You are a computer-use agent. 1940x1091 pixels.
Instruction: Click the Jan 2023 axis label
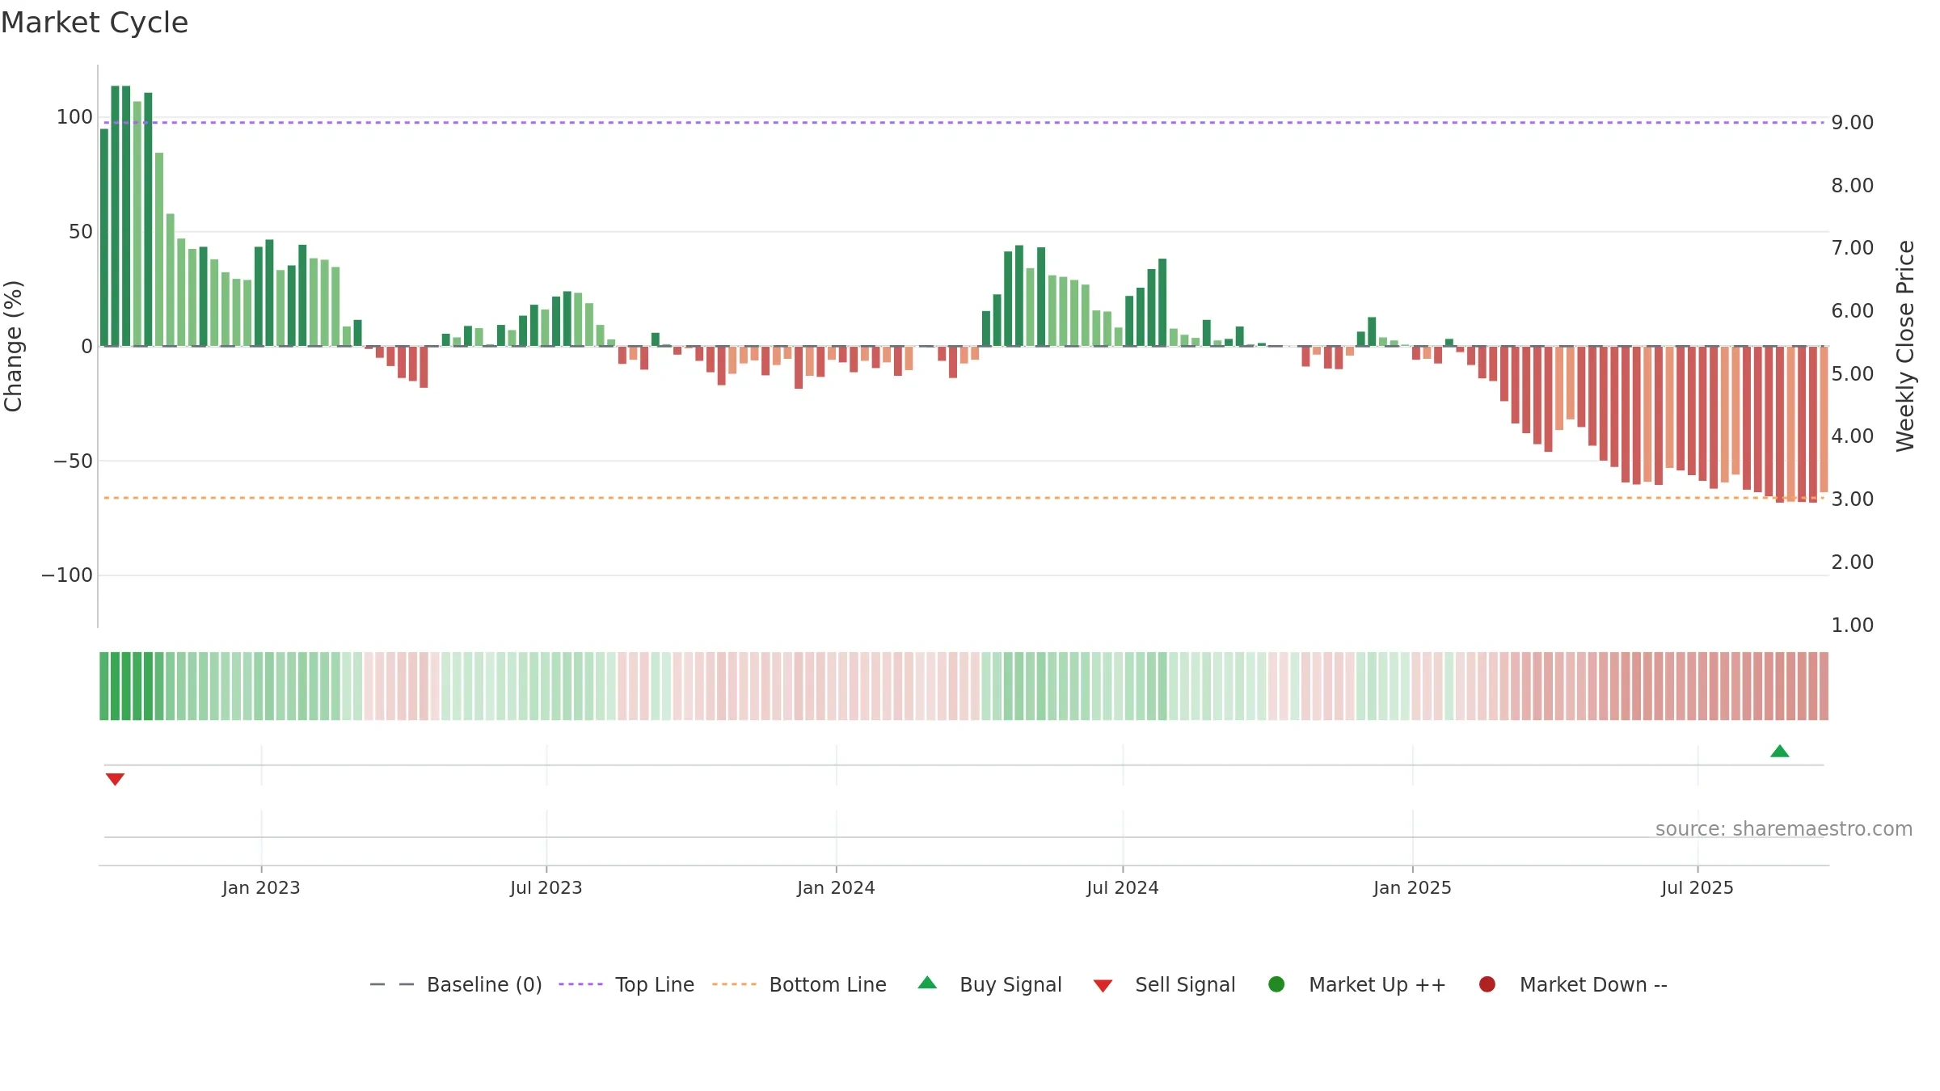pyautogui.click(x=261, y=888)
